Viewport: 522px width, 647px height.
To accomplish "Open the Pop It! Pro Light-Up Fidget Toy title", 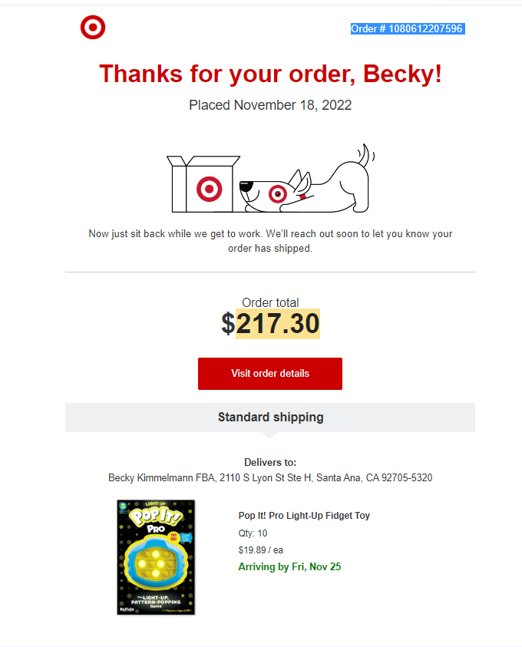I will [304, 515].
